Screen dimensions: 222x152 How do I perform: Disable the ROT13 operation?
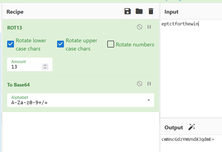click(139, 27)
